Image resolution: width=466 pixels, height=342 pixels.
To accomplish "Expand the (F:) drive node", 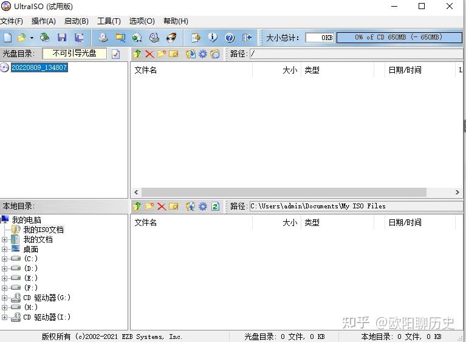I will (4, 288).
